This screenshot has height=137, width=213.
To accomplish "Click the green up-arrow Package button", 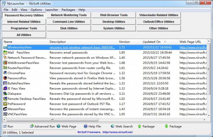I will point(146,126).
